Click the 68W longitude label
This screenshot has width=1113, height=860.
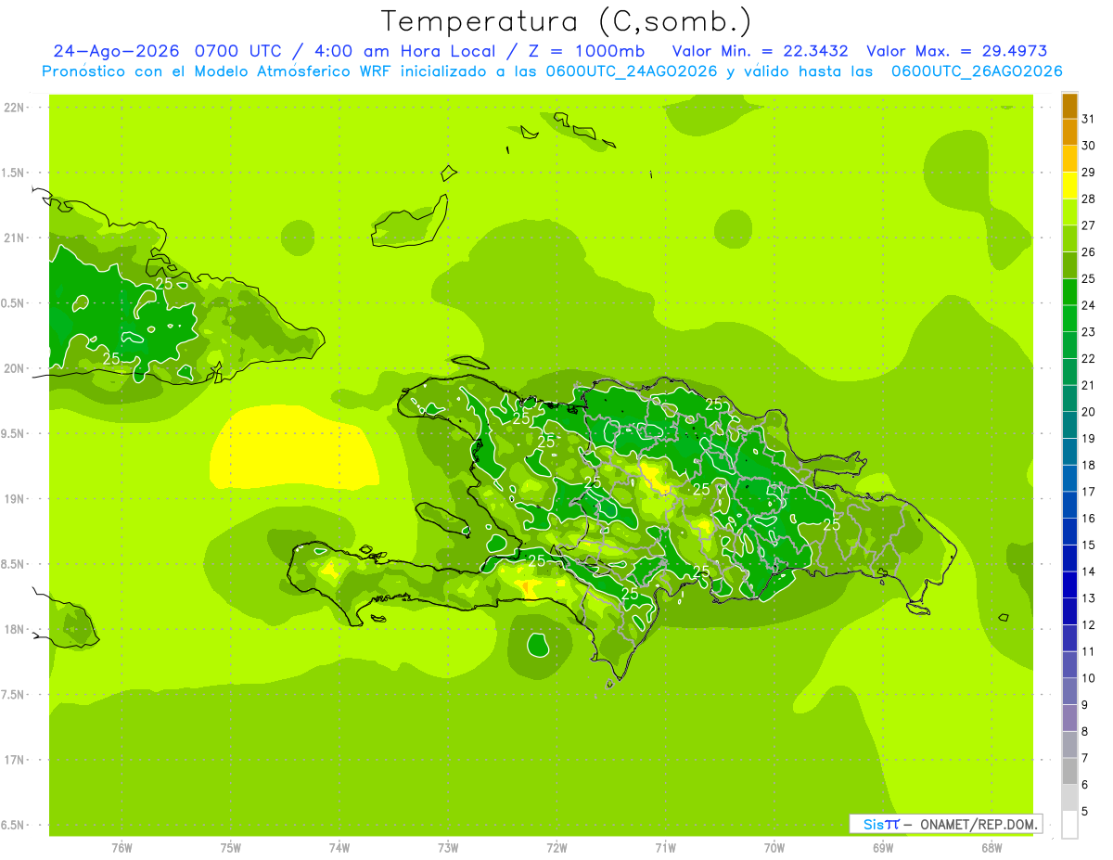(991, 847)
